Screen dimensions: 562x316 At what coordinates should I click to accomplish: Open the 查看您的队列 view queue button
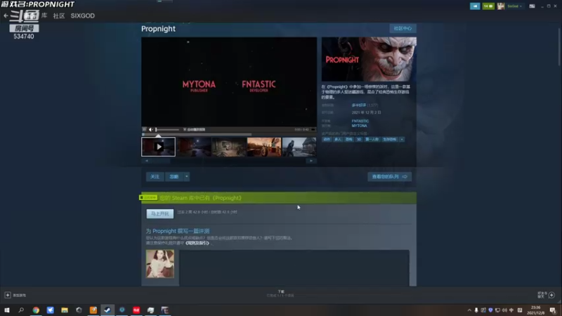click(390, 177)
